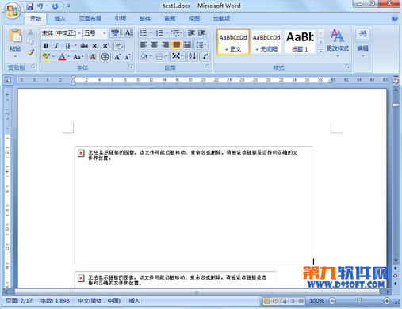Image resolution: width=402 pixels, height=309 pixels.
Task: Clear formatting from selected text
Action: 119,45
